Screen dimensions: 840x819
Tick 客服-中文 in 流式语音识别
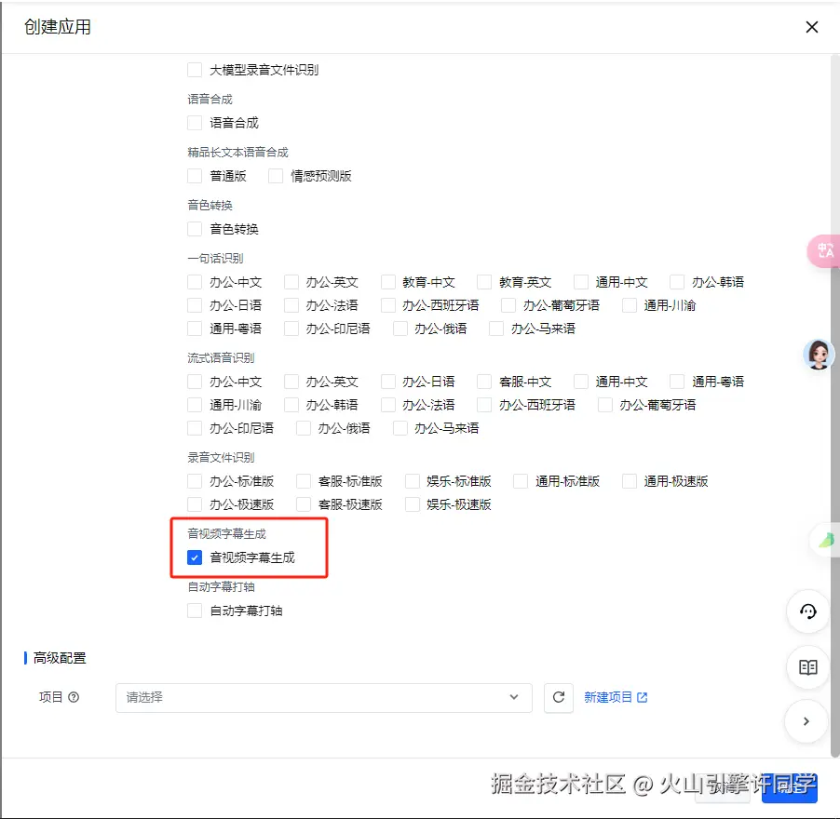(484, 382)
